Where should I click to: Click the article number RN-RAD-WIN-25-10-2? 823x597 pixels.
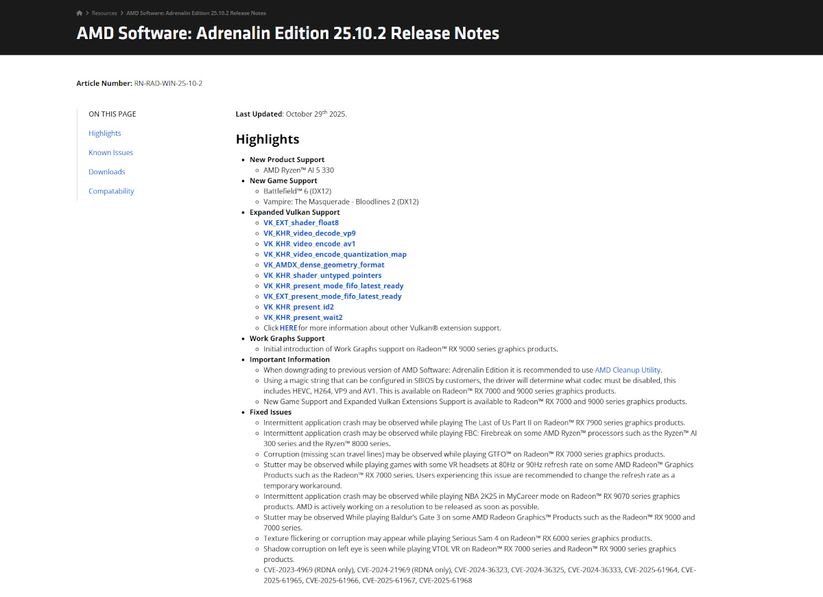tap(168, 83)
